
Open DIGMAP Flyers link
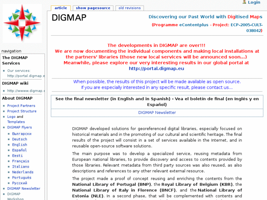[x=19, y=127]
